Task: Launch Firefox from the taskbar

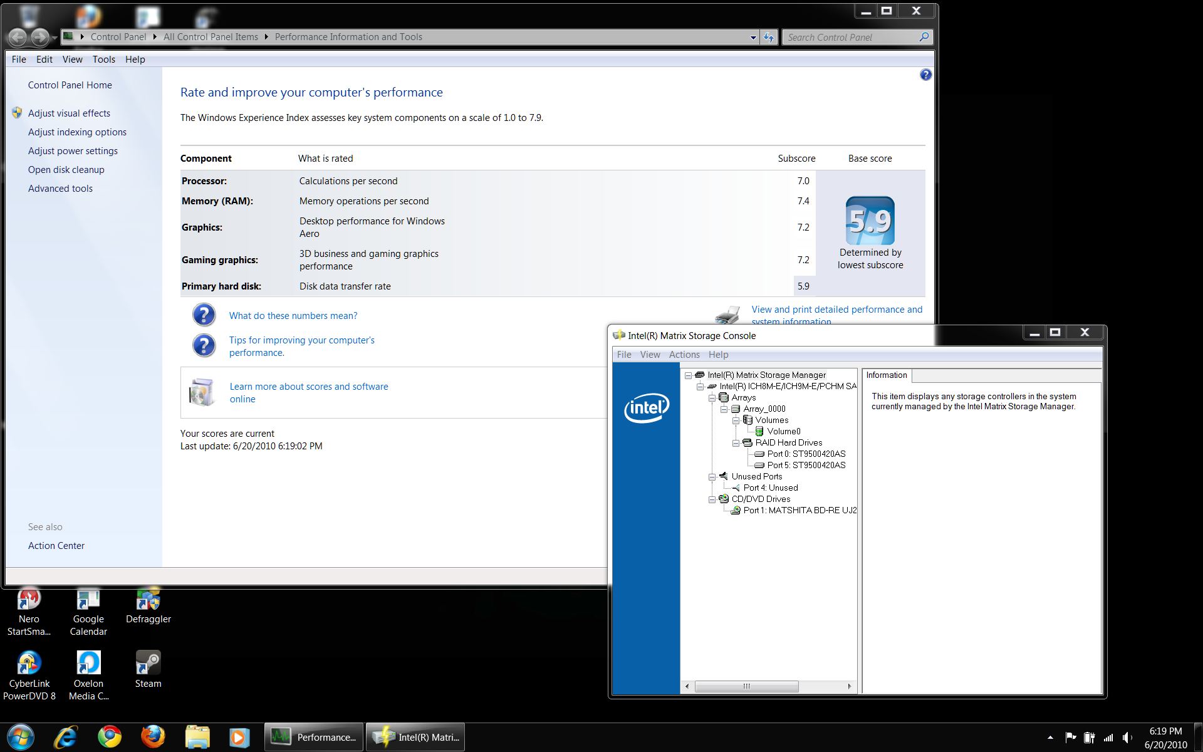Action: click(153, 737)
